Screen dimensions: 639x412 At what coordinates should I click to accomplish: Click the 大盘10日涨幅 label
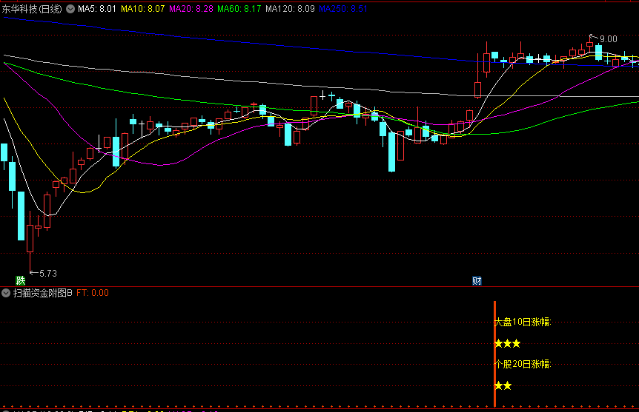click(523, 322)
